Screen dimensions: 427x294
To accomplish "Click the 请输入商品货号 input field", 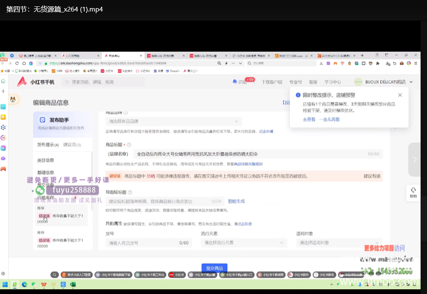I will [x=141, y=243].
